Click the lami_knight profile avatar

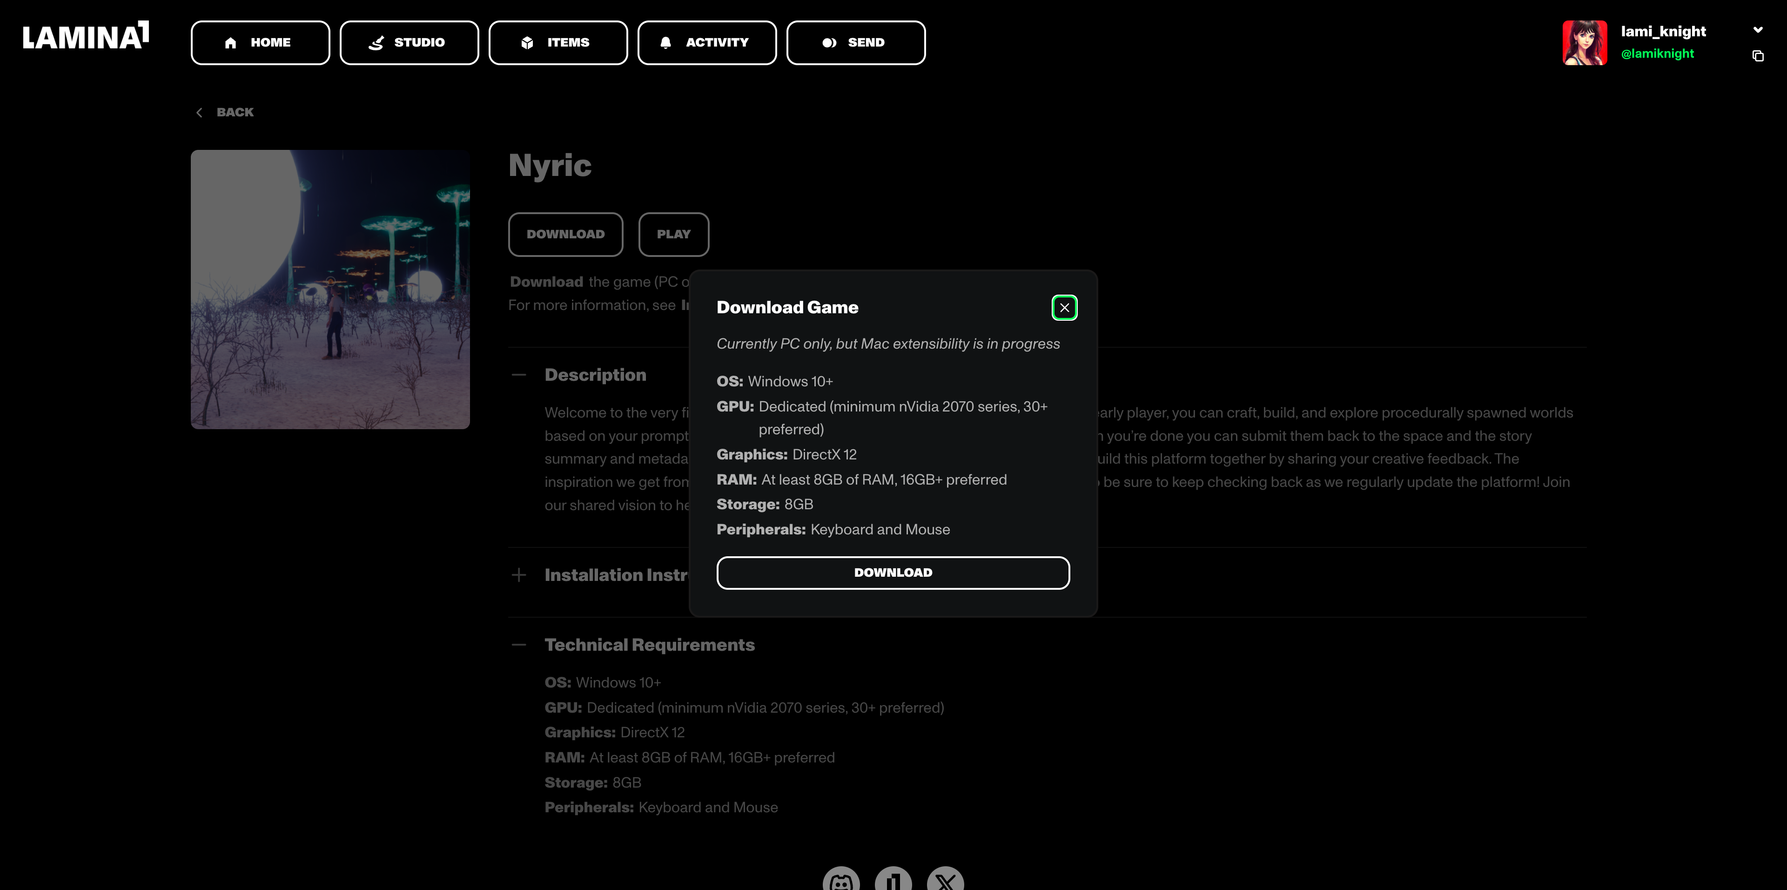click(x=1585, y=42)
